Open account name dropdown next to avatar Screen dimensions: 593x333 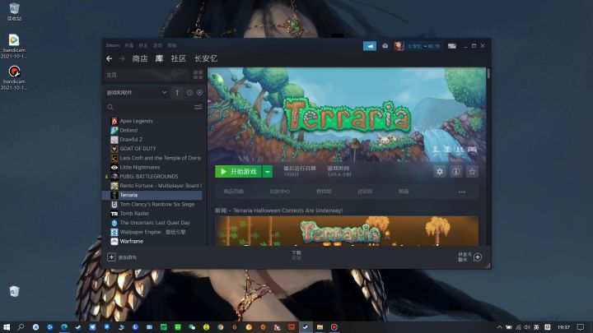tap(423, 46)
